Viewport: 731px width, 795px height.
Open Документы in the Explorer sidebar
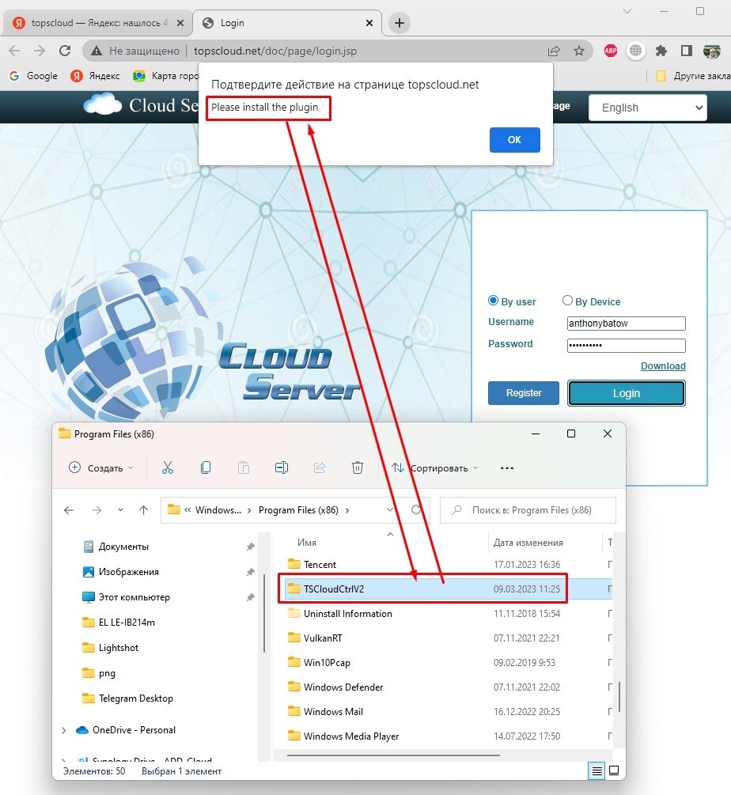pyautogui.click(x=123, y=547)
